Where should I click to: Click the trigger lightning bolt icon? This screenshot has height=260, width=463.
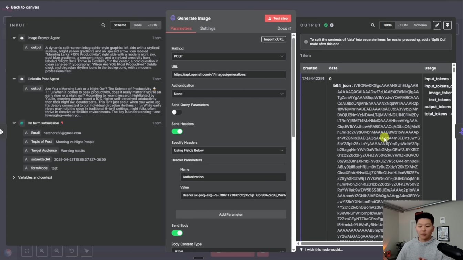tap(62, 123)
